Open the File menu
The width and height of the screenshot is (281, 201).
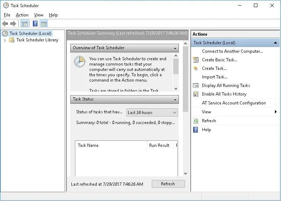pos(7,15)
